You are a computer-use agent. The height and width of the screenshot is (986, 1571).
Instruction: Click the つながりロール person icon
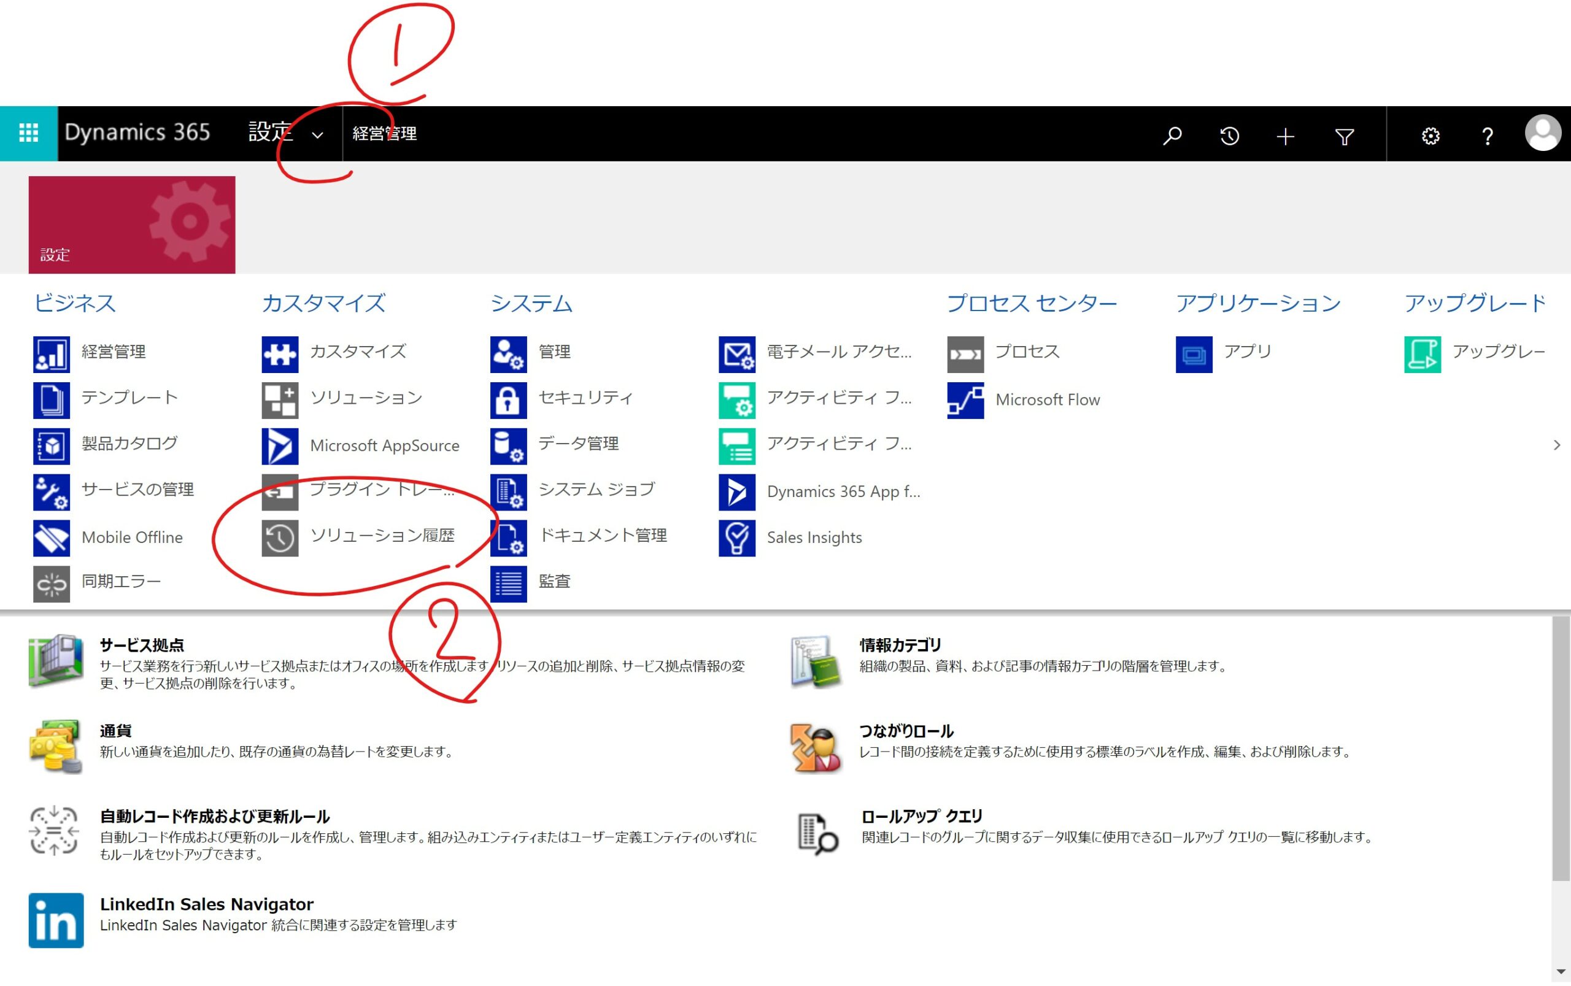tap(815, 747)
